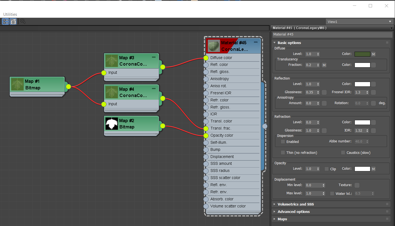Click the Diffuse color map M button

[373, 54]
